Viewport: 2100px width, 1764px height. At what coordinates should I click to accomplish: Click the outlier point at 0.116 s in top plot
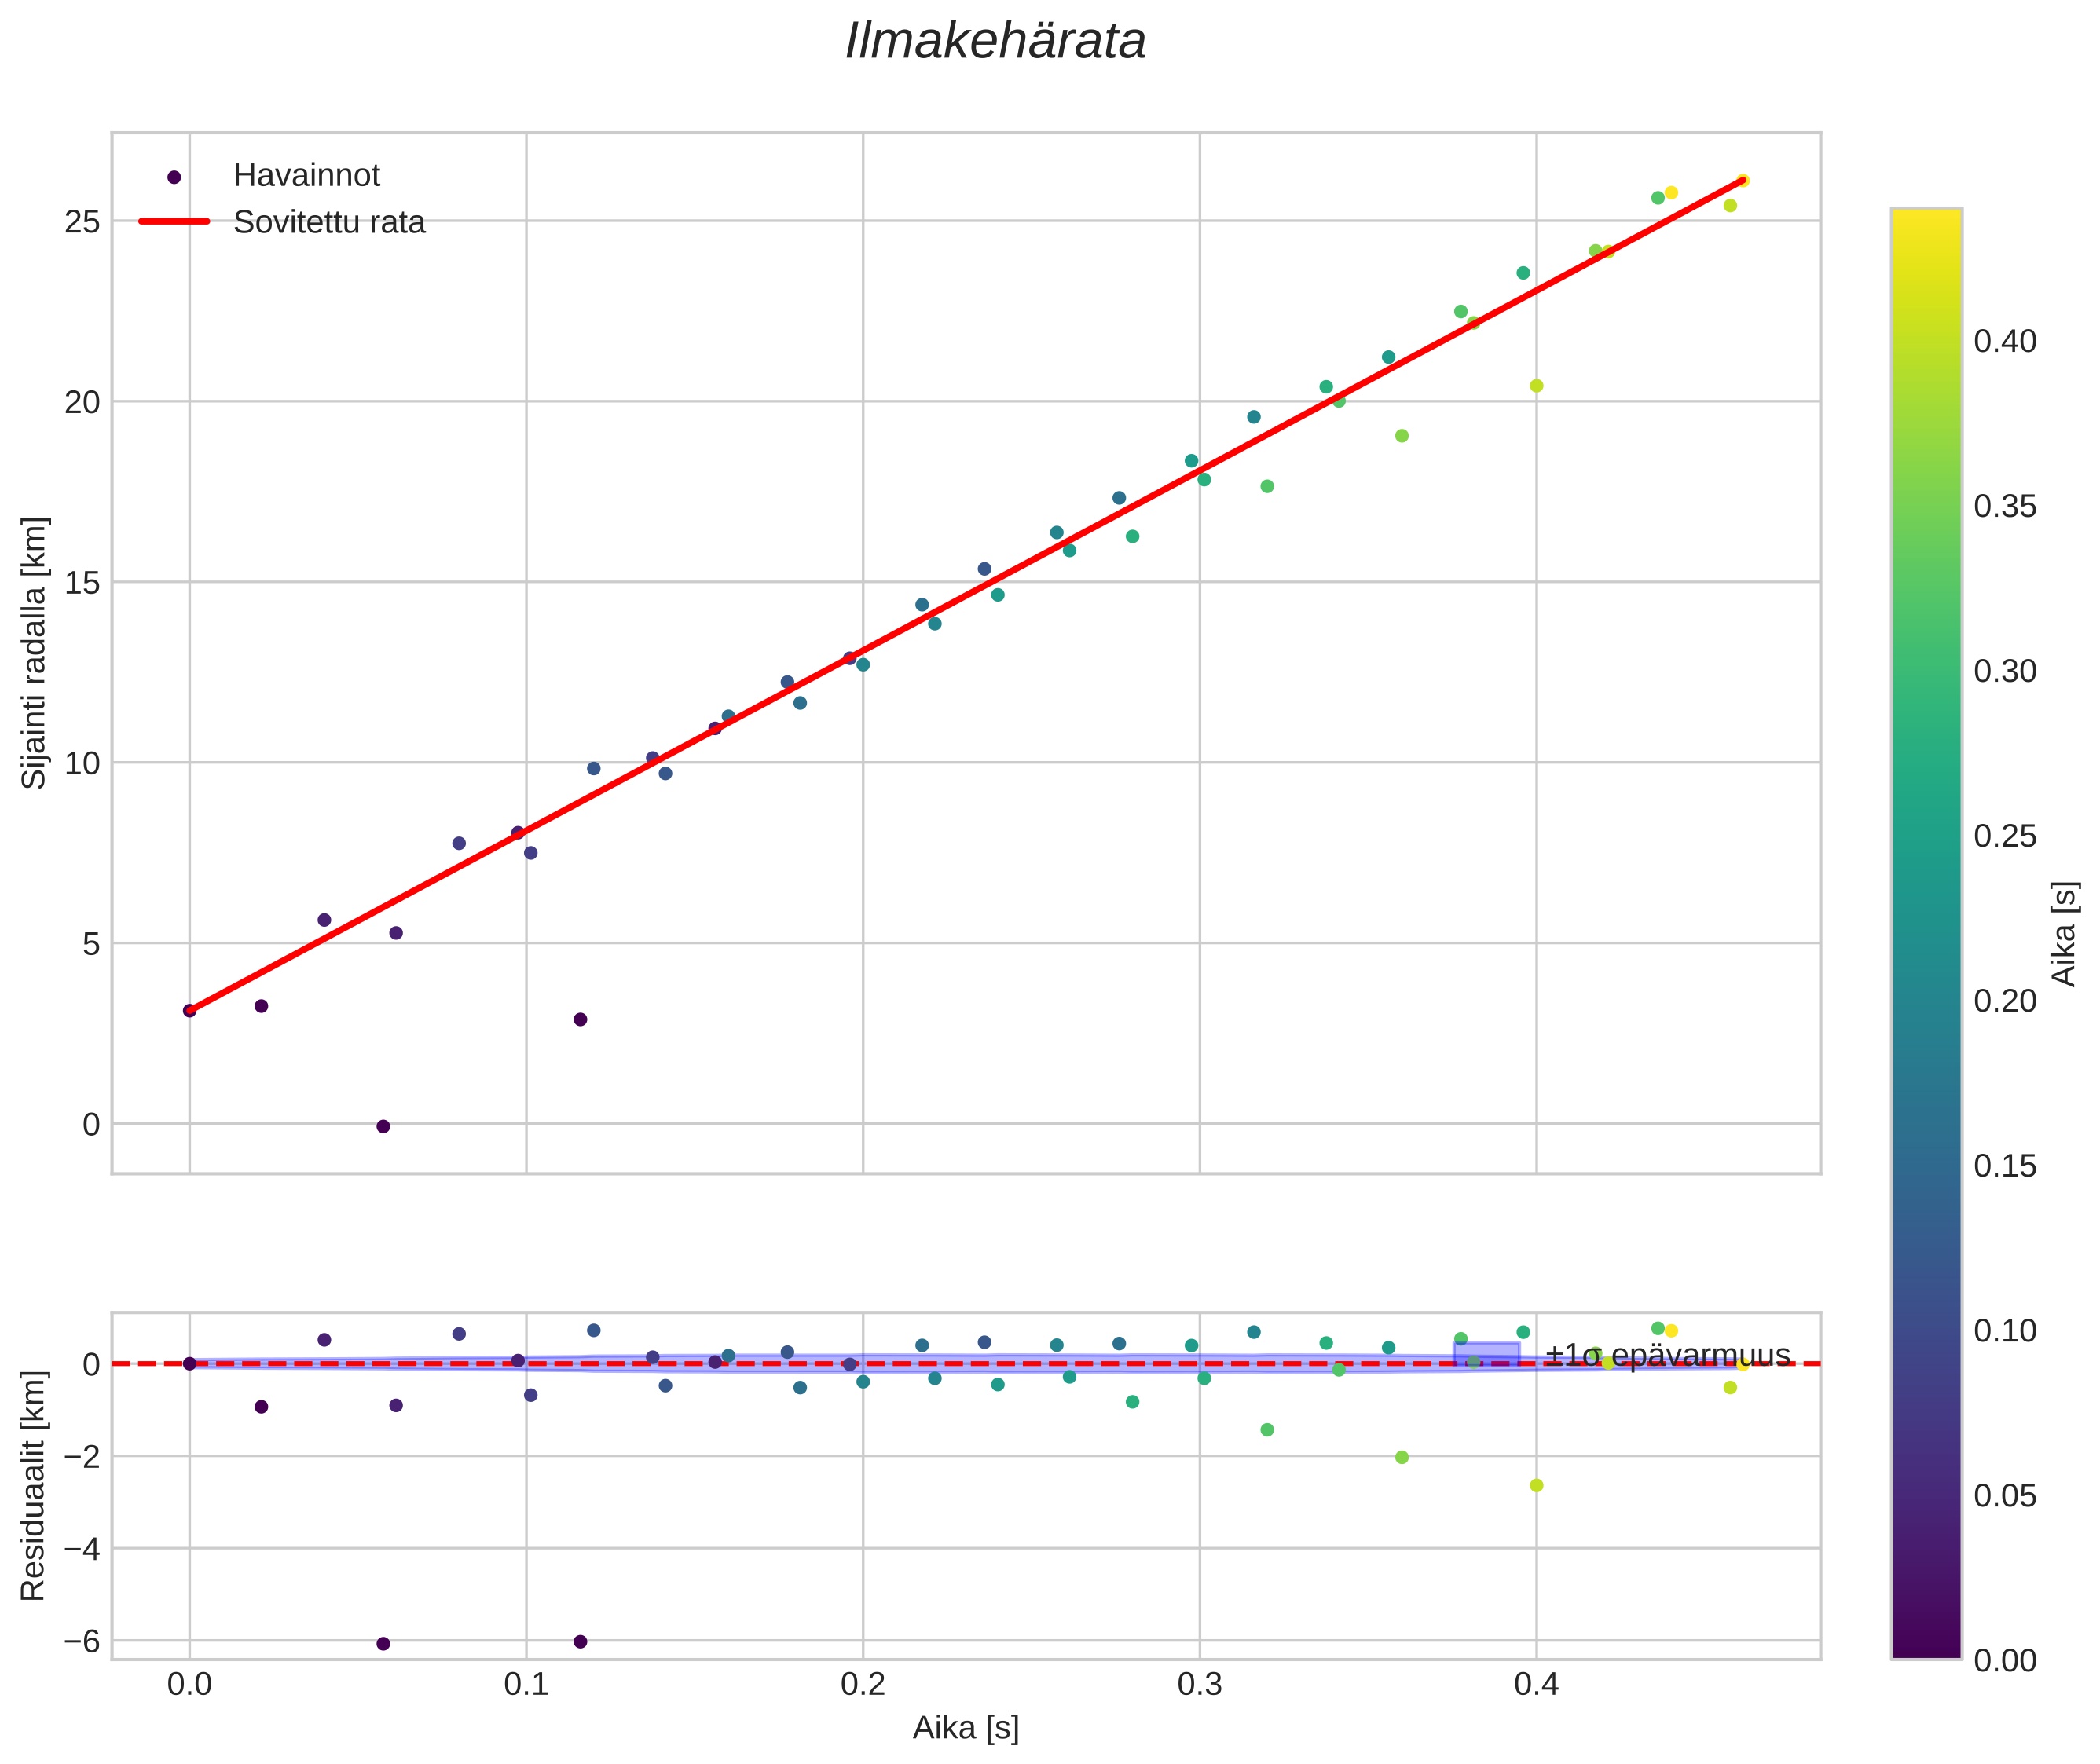coord(581,1019)
